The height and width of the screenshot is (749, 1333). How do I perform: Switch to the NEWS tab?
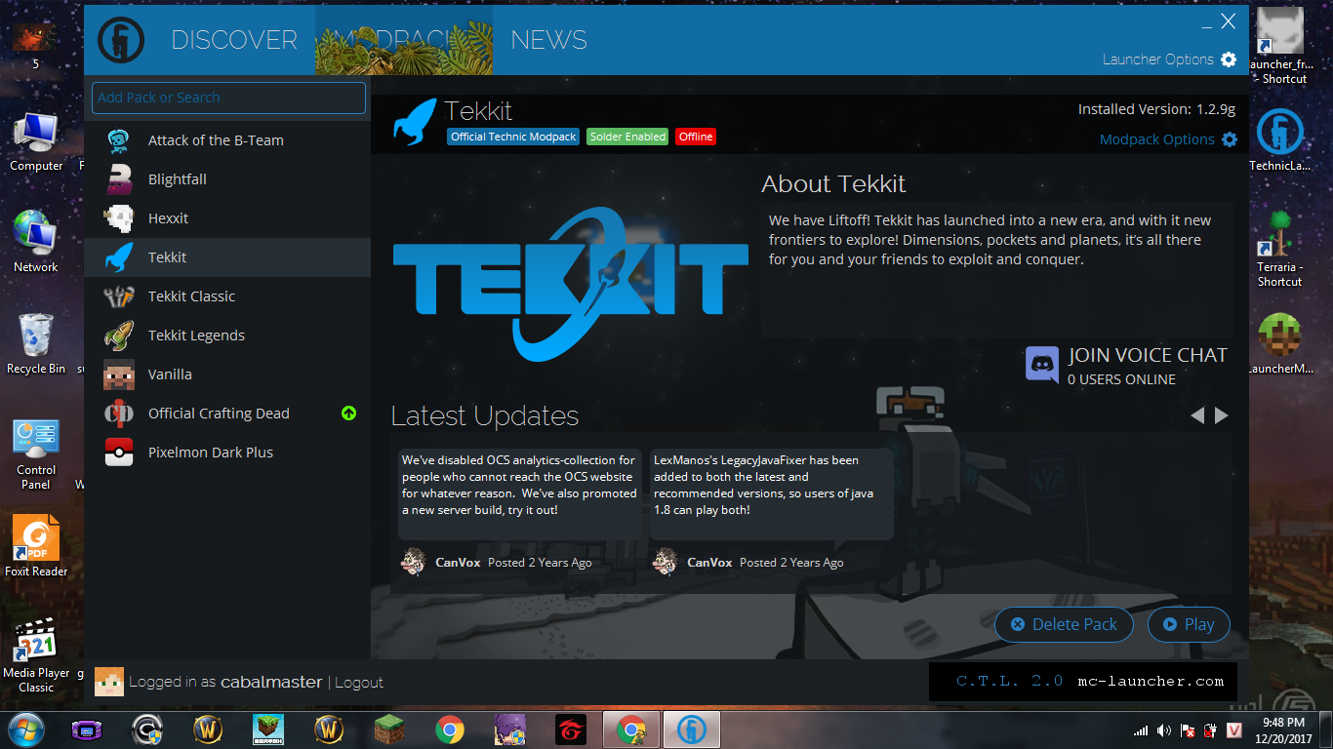coord(548,40)
